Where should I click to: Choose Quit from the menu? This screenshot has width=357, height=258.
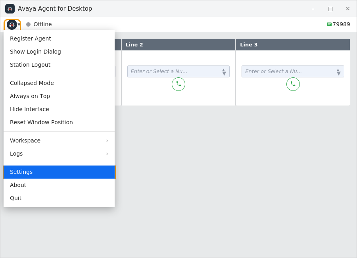coord(59,198)
